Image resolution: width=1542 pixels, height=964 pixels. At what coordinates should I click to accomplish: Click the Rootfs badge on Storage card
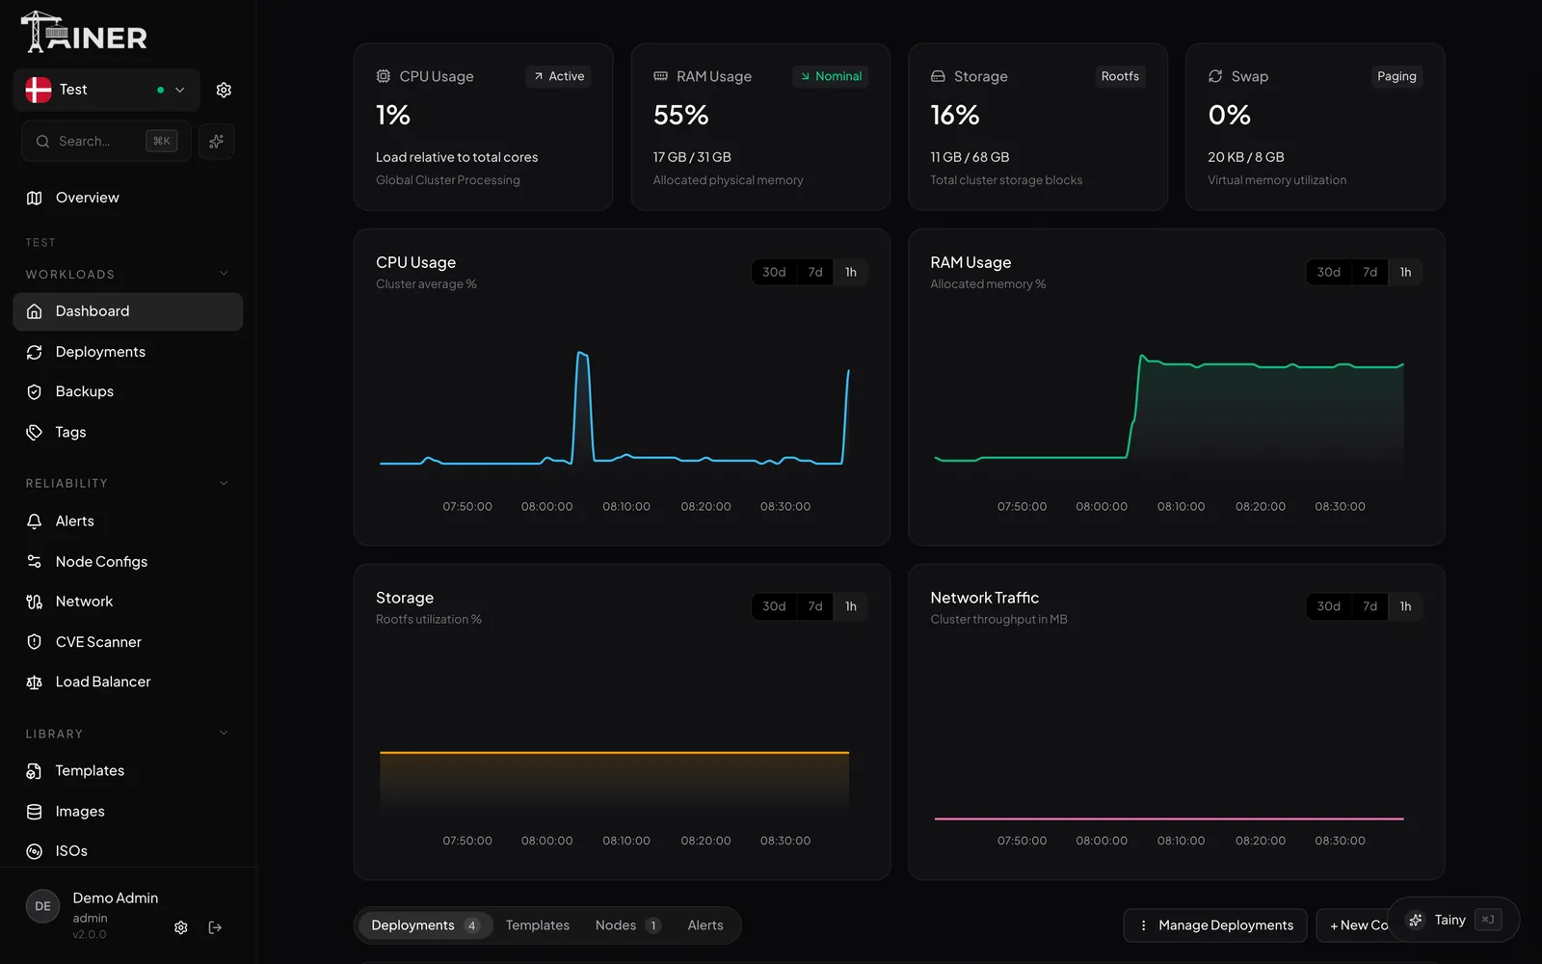click(1120, 76)
